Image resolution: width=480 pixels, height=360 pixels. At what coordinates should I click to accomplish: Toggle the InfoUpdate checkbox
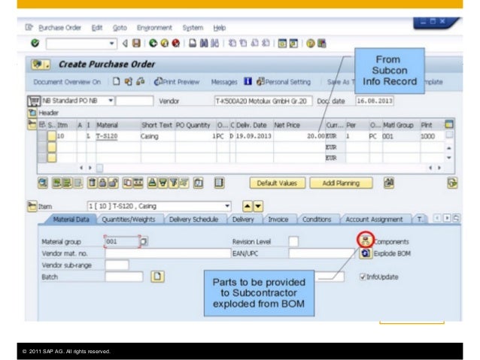363,277
